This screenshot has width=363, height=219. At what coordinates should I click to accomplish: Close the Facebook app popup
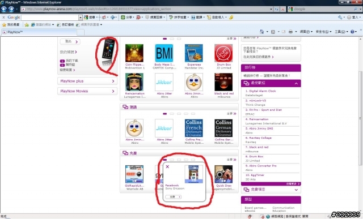[x=167, y=166]
